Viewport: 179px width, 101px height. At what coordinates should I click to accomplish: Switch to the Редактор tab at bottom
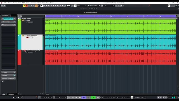point(11,94)
